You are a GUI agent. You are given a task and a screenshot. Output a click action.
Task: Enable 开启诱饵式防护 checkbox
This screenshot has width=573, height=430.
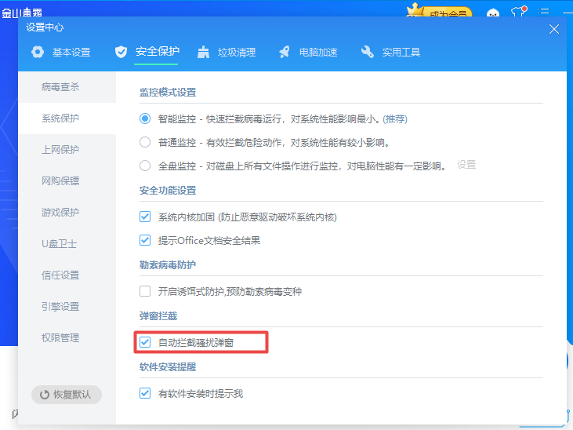[x=145, y=291]
